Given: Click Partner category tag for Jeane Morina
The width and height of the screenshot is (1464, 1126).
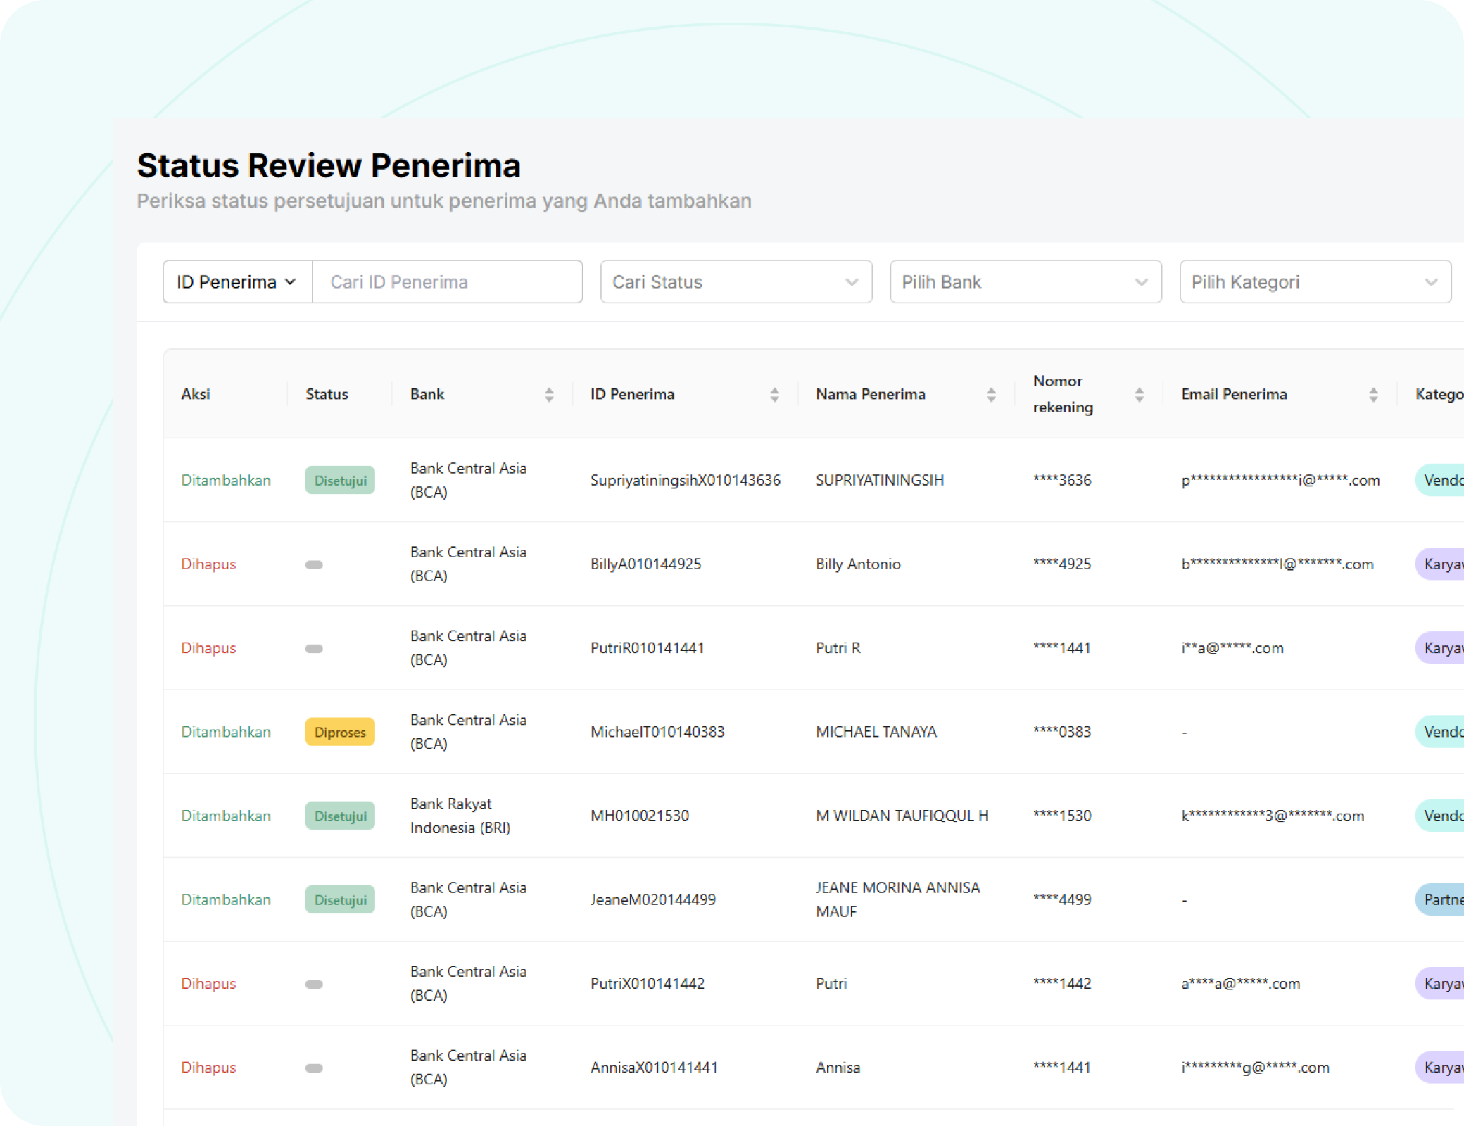Looking at the screenshot, I should [1441, 899].
